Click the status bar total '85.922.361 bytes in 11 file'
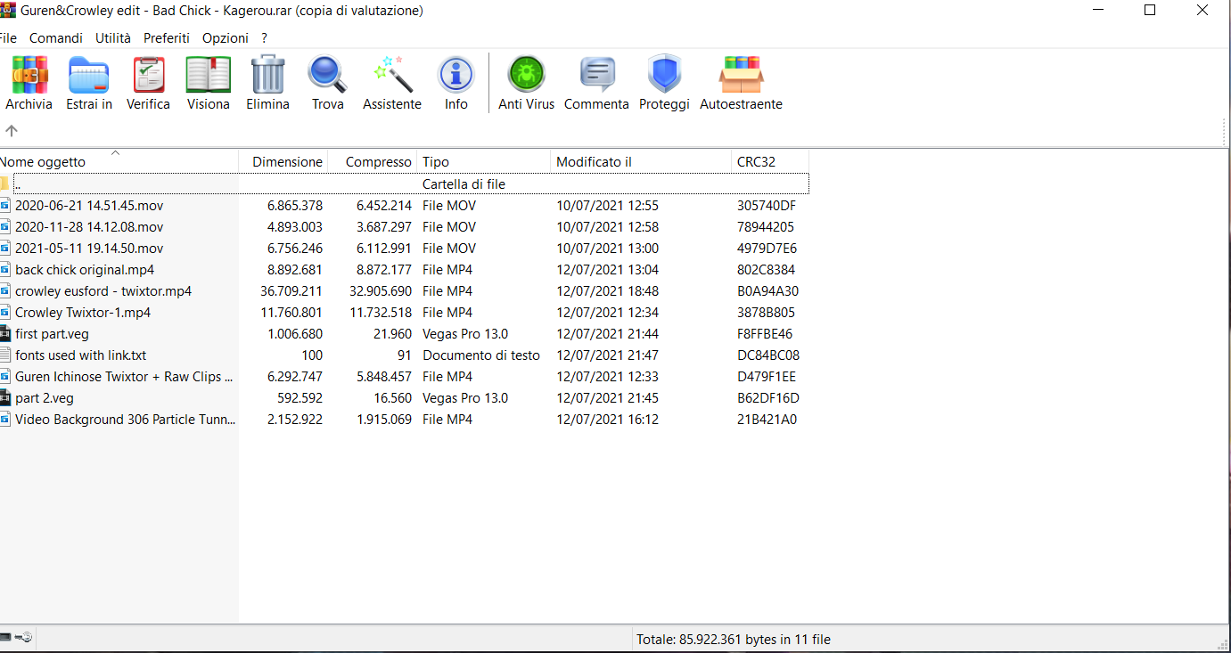 [734, 639]
